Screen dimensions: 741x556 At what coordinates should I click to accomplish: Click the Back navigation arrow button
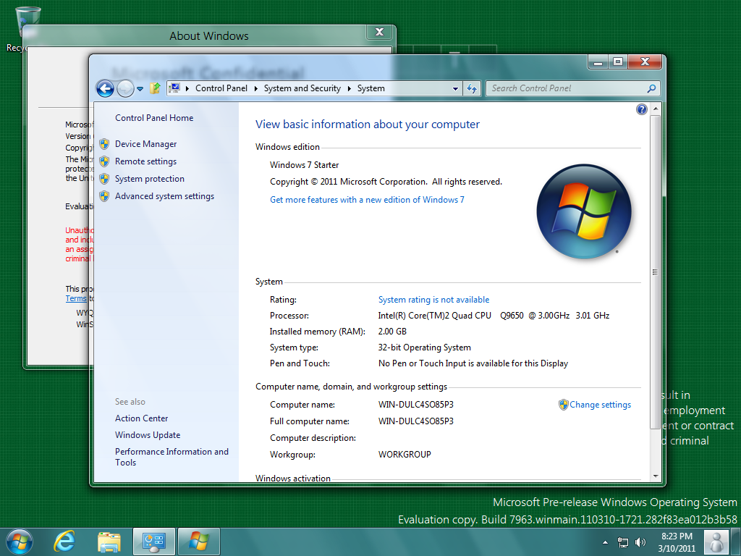tap(105, 88)
